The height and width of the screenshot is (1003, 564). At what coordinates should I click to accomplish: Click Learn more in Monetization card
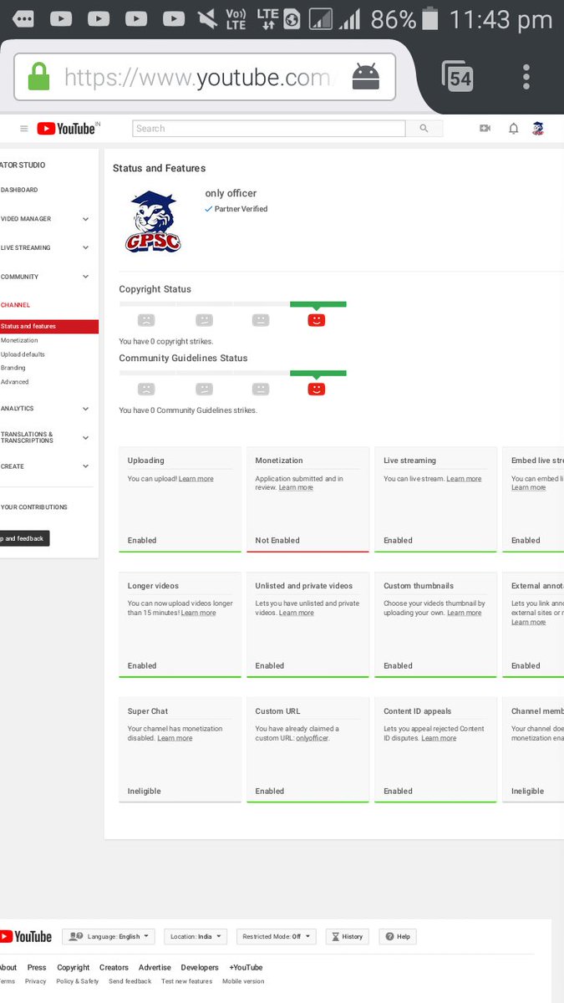(296, 487)
